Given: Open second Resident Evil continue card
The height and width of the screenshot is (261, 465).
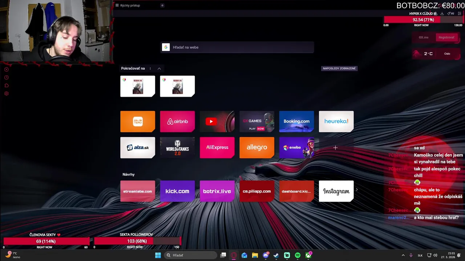Looking at the screenshot, I should point(177,86).
